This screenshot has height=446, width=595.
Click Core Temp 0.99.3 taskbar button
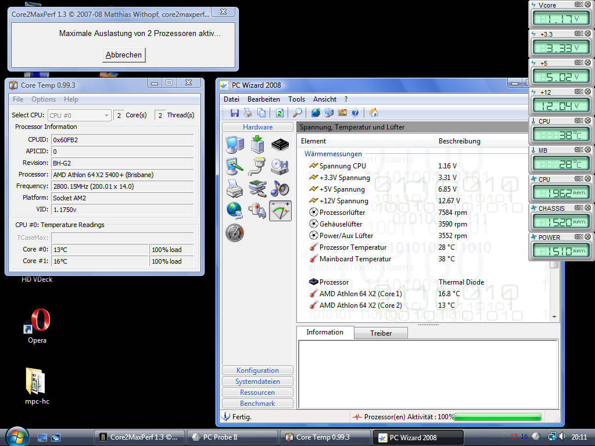325,437
